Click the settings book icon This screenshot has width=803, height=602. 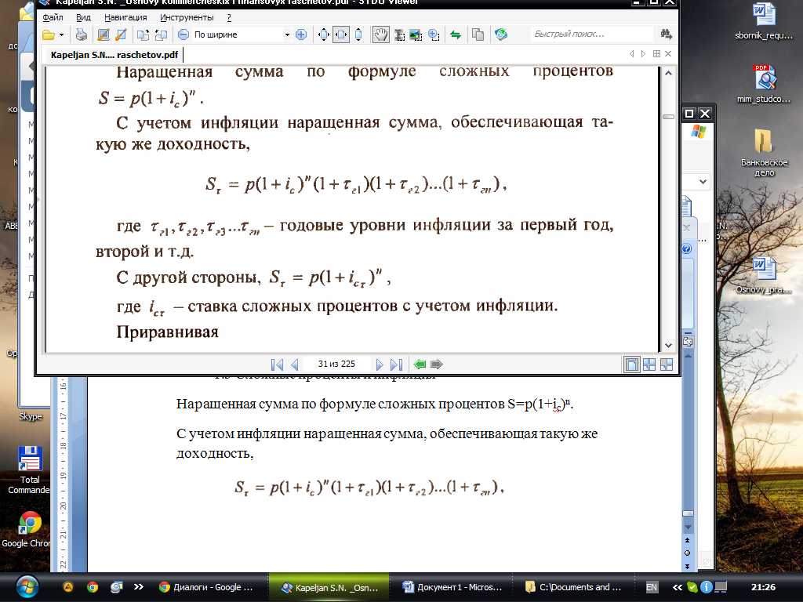(501, 34)
